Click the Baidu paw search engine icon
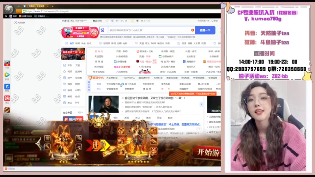The height and width of the screenshot is (177, 315). pos(103,30)
